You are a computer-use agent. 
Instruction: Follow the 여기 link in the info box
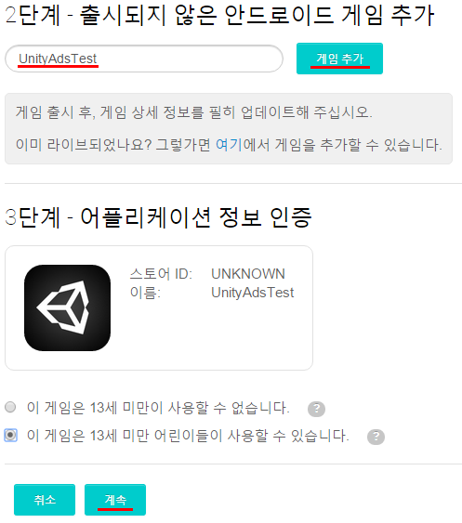pos(229,145)
